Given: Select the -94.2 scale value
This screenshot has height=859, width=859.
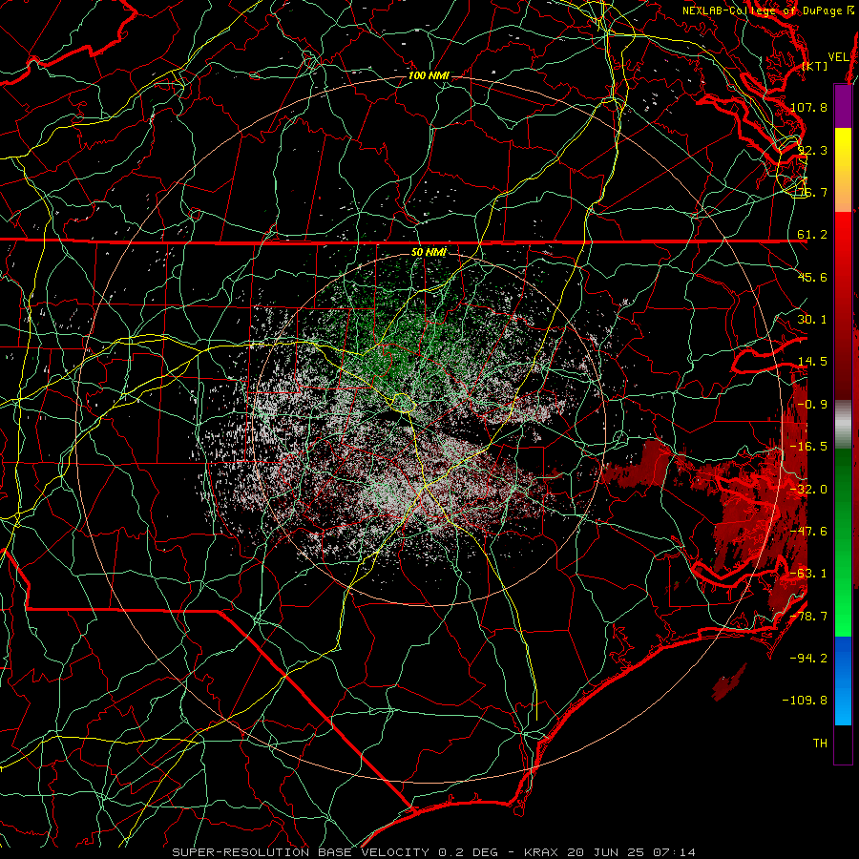Looking at the screenshot, I should coord(808,658).
